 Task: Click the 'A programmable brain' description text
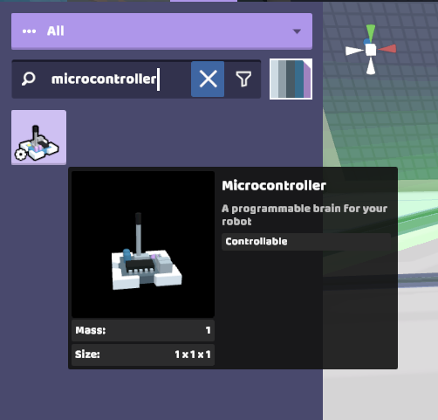[305, 215]
